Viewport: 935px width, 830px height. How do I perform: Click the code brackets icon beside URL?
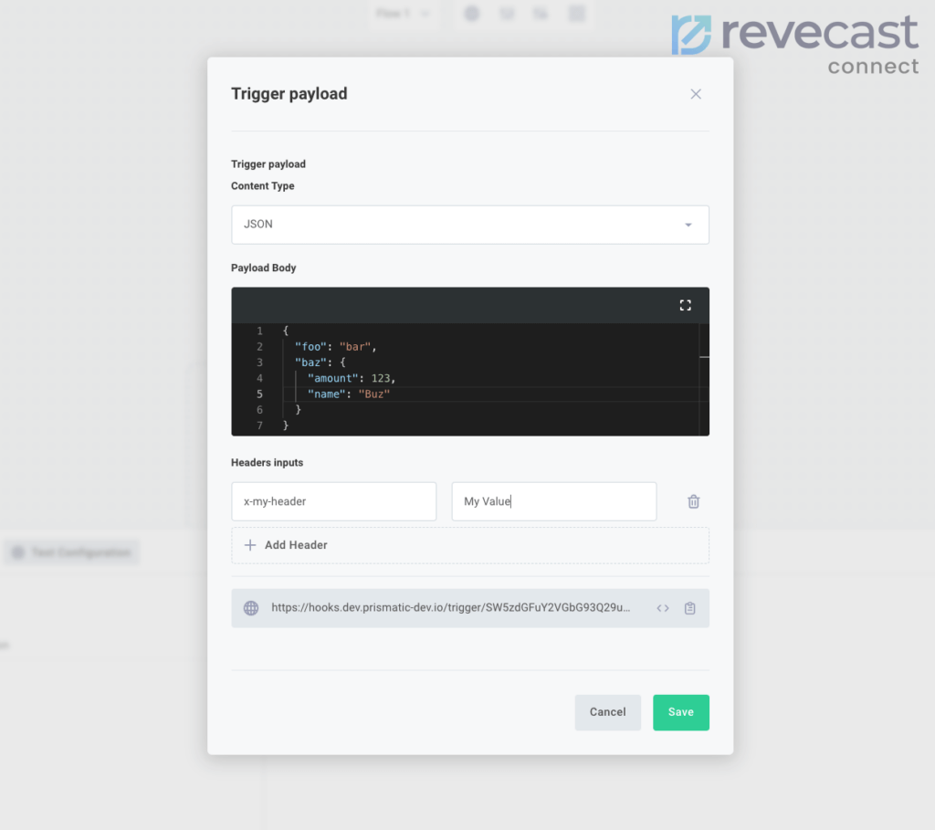(x=663, y=608)
